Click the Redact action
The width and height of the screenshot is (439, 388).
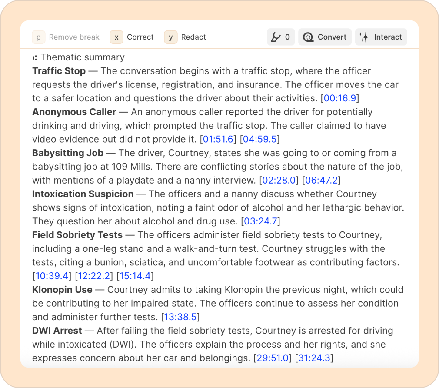pos(193,37)
